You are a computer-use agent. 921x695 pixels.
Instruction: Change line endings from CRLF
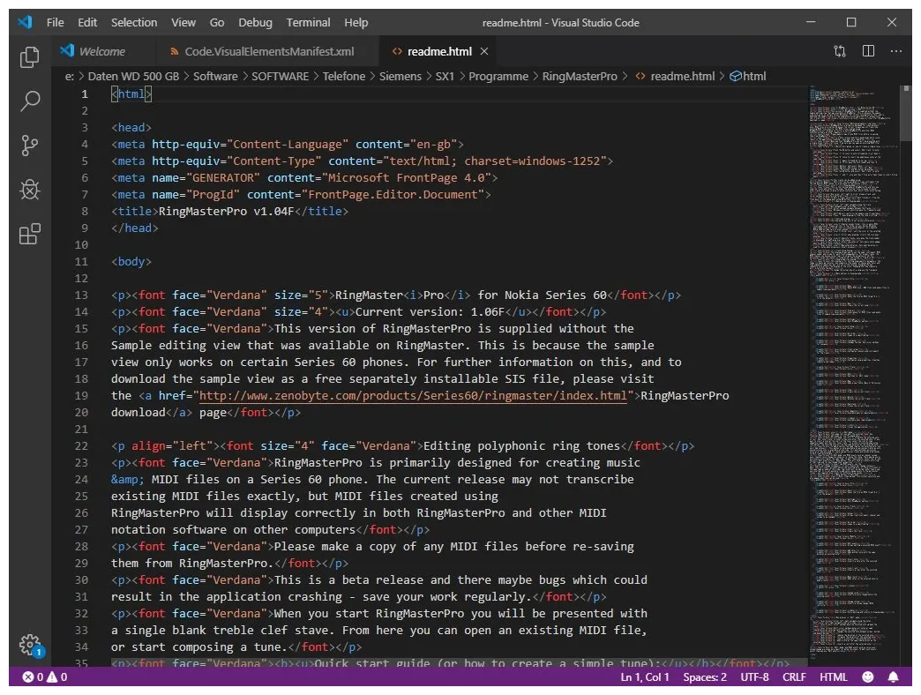coord(793,676)
